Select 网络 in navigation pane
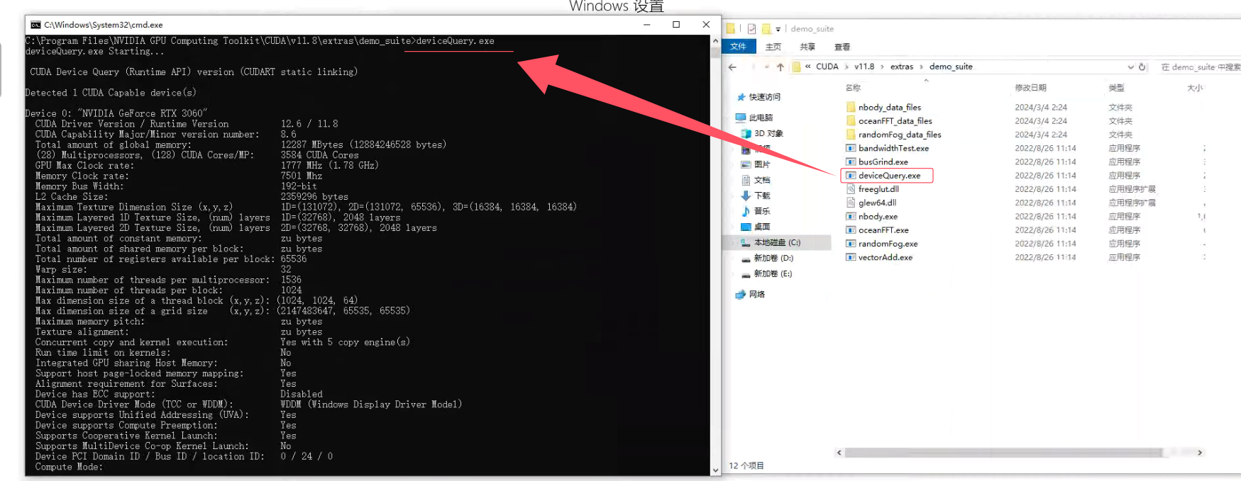 757,295
